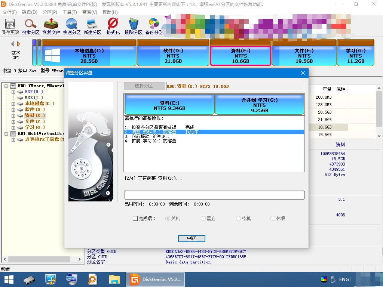
Task: Open the 工具(T) menu
Action: click(70, 12)
